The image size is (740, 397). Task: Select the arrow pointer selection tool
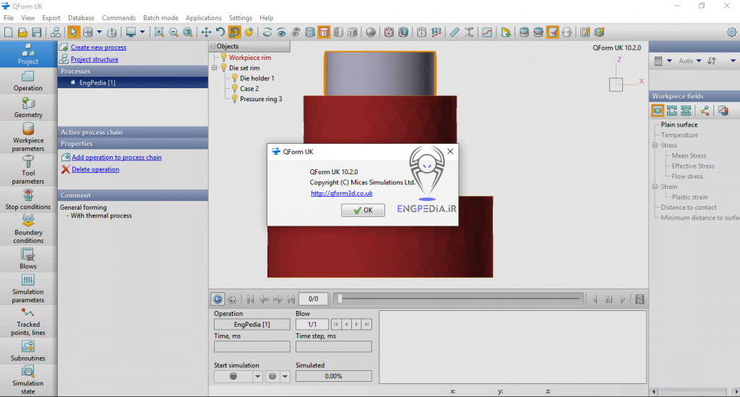tap(73, 32)
